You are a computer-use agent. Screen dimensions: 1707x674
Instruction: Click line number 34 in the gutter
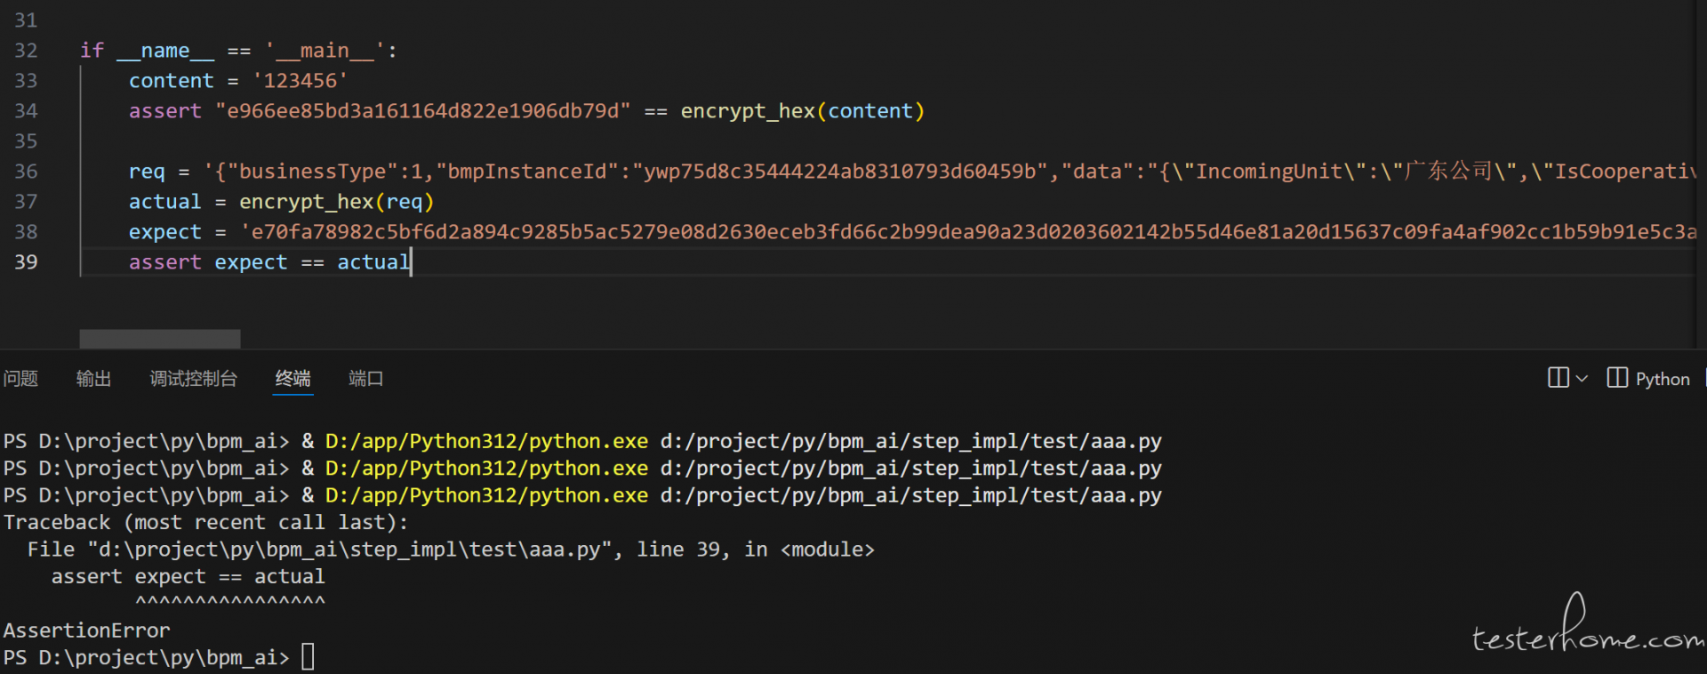pos(26,111)
